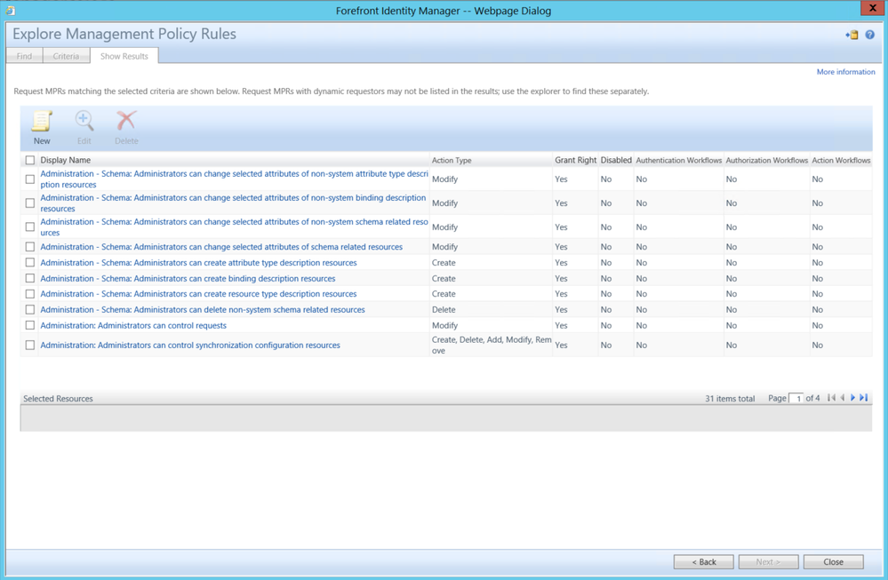Click the Grant Right column header
The width and height of the screenshot is (888, 580).
575,160
